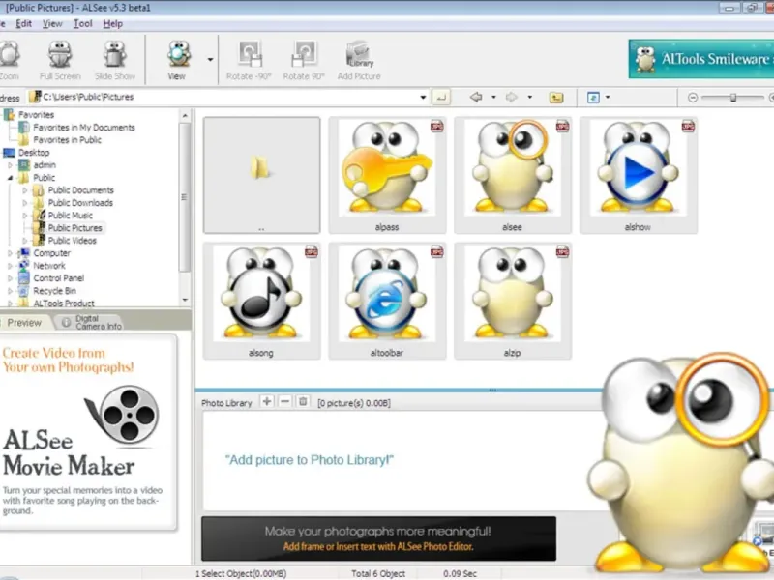Image resolution: width=774 pixels, height=580 pixels.
Task: Click the Photo Library trash icon
Action: [303, 402]
